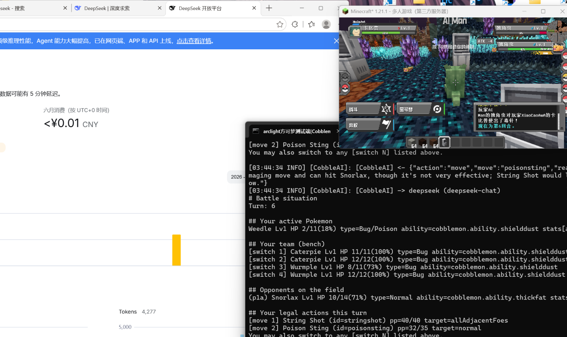Click the yellow usage bar in chart
Viewport: 567px width, 337px height.
point(176,250)
